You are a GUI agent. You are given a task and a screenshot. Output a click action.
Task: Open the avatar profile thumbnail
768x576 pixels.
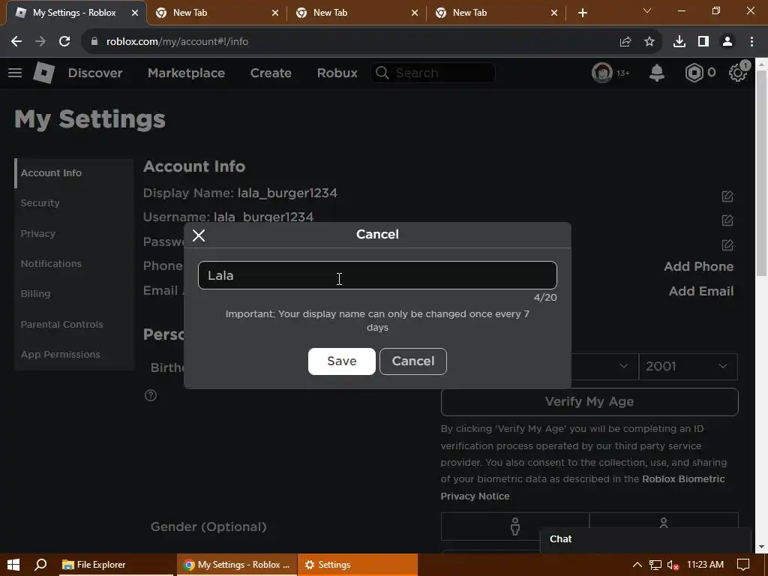pos(602,73)
